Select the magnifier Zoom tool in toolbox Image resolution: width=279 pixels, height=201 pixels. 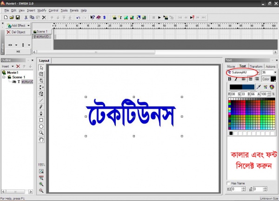[41, 133]
